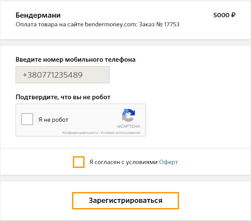Image resolution: width=251 pixels, height=221 pixels.
Task: Tick the "Я не робот" checkbox
Action: [x=27, y=119]
